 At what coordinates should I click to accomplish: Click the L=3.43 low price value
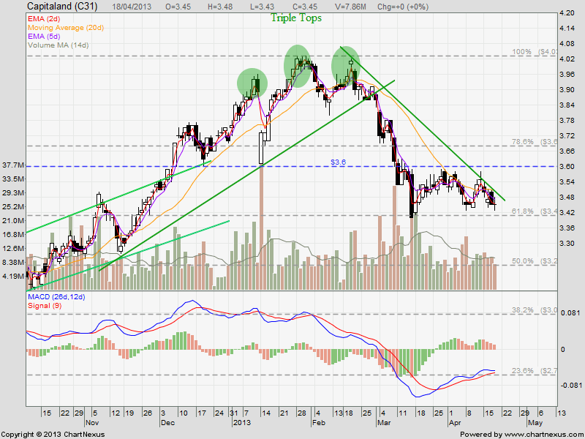pyautogui.click(x=262, y=7)
